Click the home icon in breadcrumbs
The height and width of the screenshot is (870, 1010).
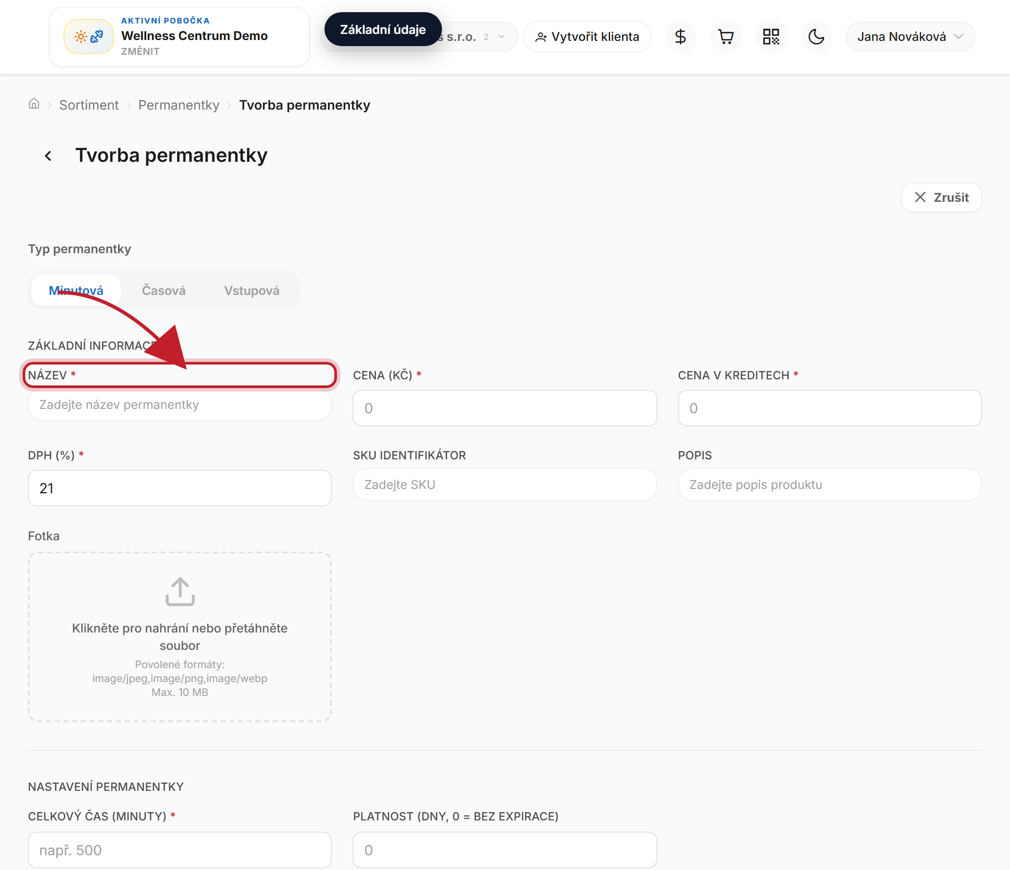(x=34, y=104)
